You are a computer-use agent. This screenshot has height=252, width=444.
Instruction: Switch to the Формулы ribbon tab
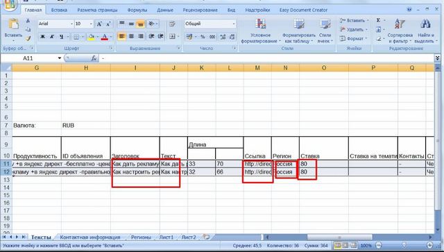click(x=137, y=10)
